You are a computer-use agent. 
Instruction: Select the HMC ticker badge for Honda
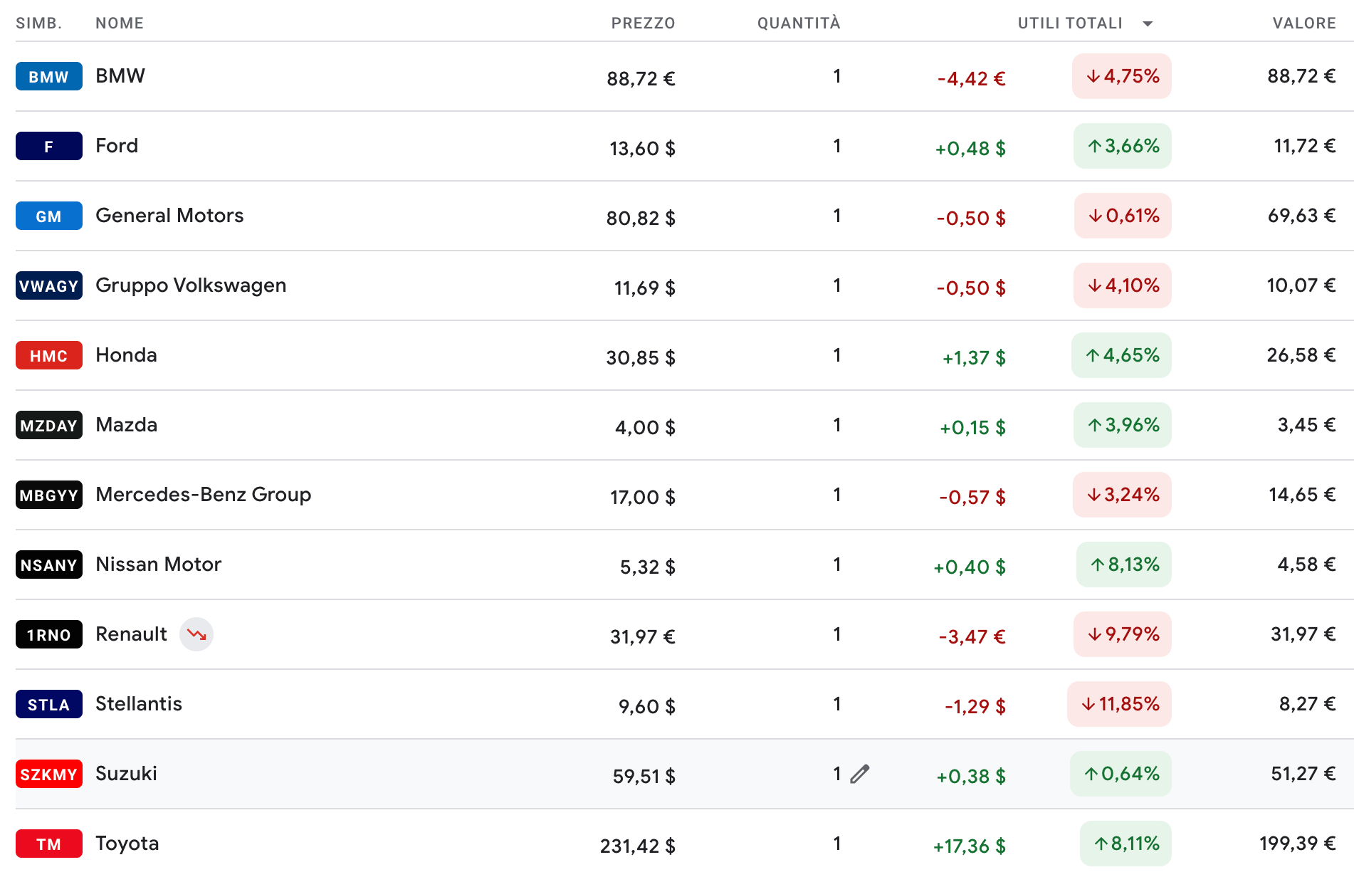coord(49,356)
